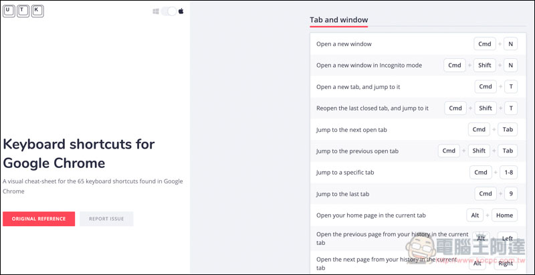This screenshot has height=275, width=535.
Task: Click the REPORT ISSUE button
Action: [106, 219]
